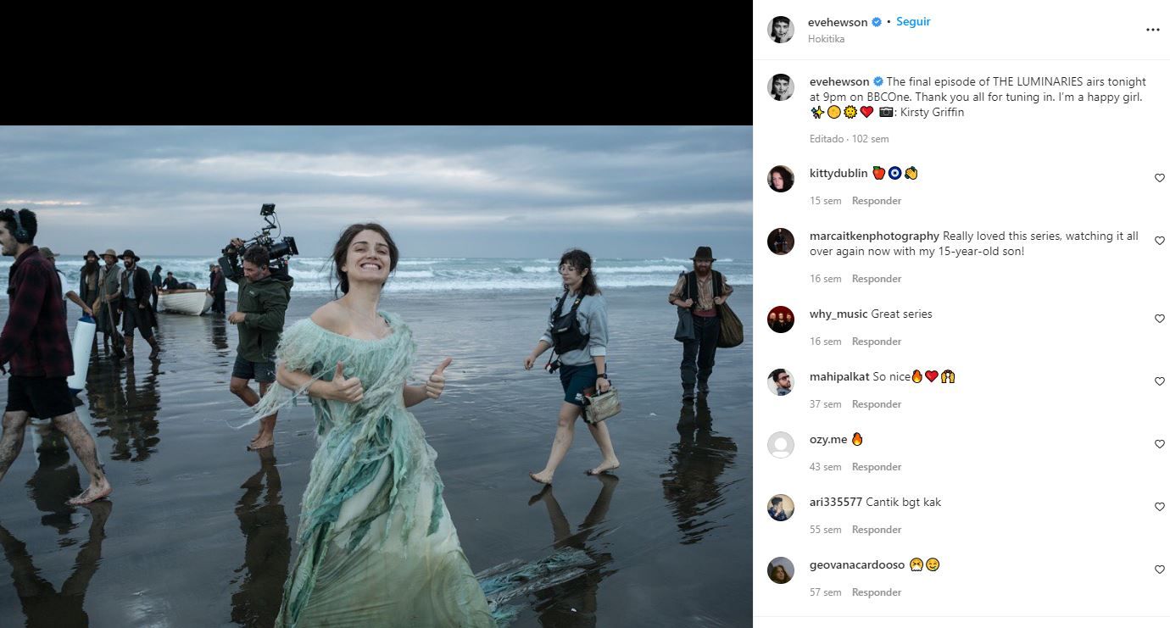The width and height of the screenshot is (1170, 628).
Task: Click the evehewson username in the caption
Action: coord(839,81)
